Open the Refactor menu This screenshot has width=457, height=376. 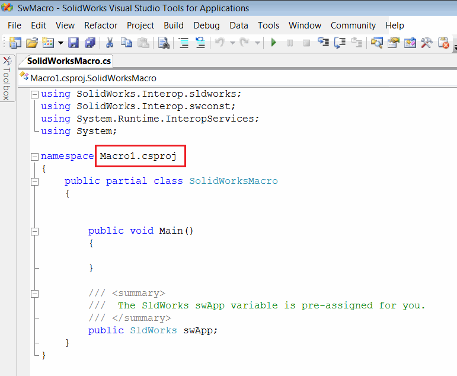pos(101,26)
